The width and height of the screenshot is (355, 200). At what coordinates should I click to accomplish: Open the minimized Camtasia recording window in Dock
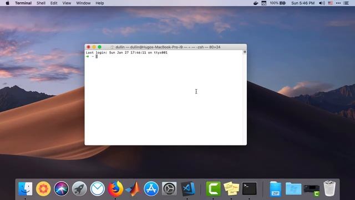coord(312,190)
